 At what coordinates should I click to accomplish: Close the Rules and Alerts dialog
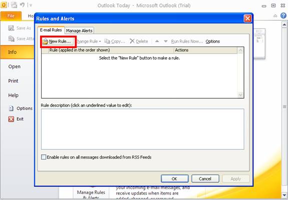click(x=247, y=19)
